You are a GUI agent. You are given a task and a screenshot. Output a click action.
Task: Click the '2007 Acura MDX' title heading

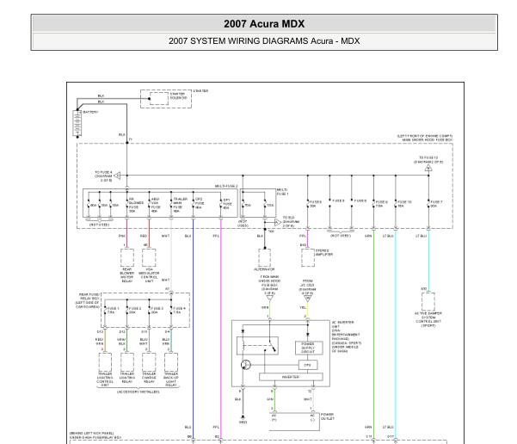tap(264, 24)
